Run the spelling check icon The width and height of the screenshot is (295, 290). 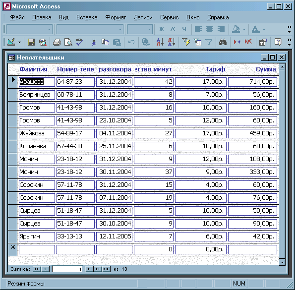coord(80,42)
